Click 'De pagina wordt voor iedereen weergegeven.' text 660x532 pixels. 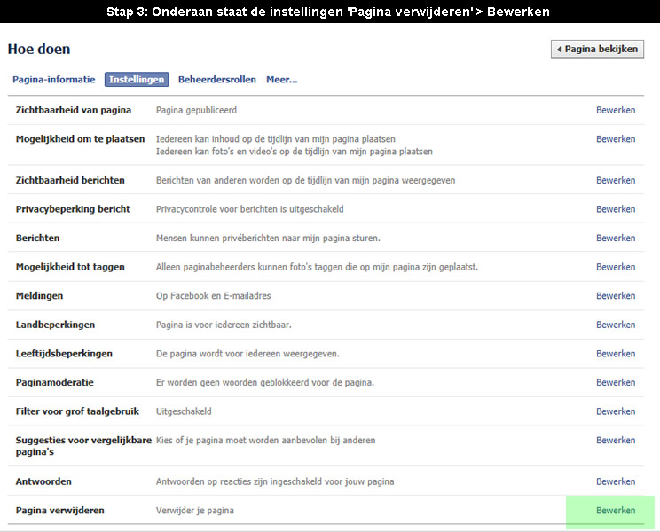(247, 354)
